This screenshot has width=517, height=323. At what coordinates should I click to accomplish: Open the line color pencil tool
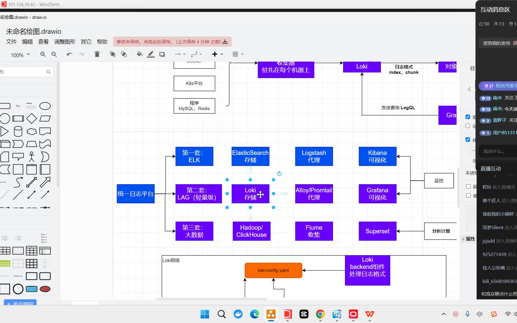pos(151,54)
